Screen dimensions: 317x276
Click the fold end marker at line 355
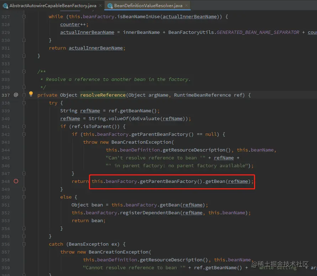[24, 236]
